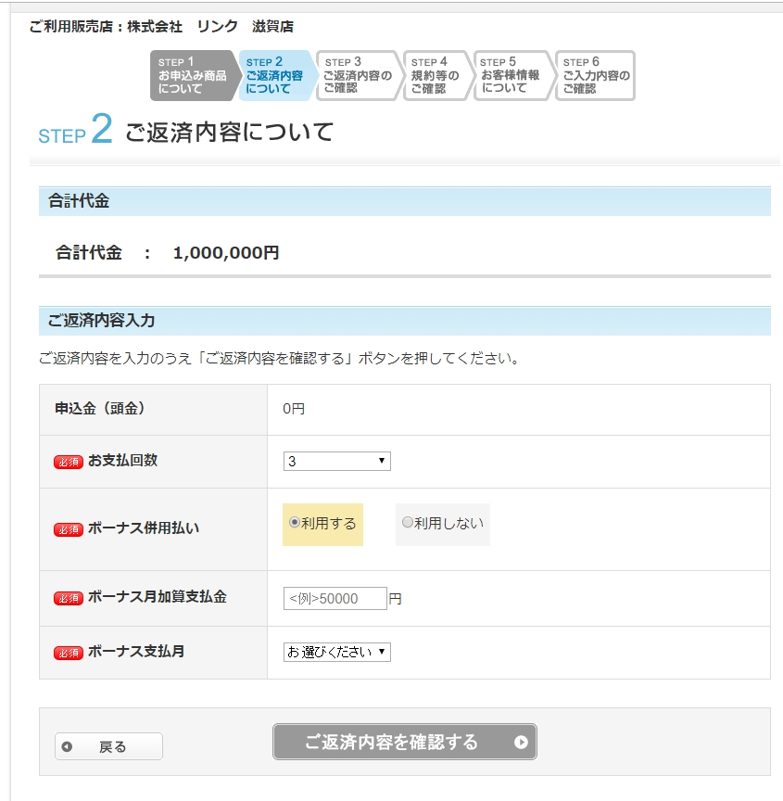The image size is (783, 801).
Task: Click the 必須 badge beside ボーナス併用払い
Action: point(69,529)
